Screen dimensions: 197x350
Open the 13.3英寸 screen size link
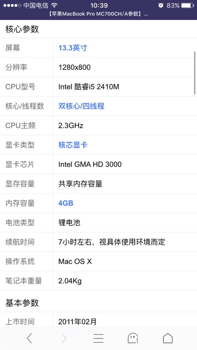click(73, 48)
